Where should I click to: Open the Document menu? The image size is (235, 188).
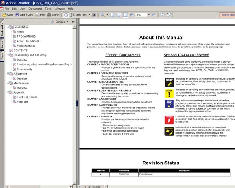point(35,9)
